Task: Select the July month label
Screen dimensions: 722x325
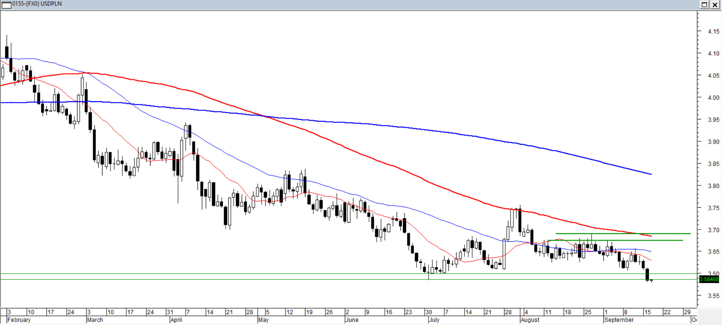Action: click(x=434, y=320)
